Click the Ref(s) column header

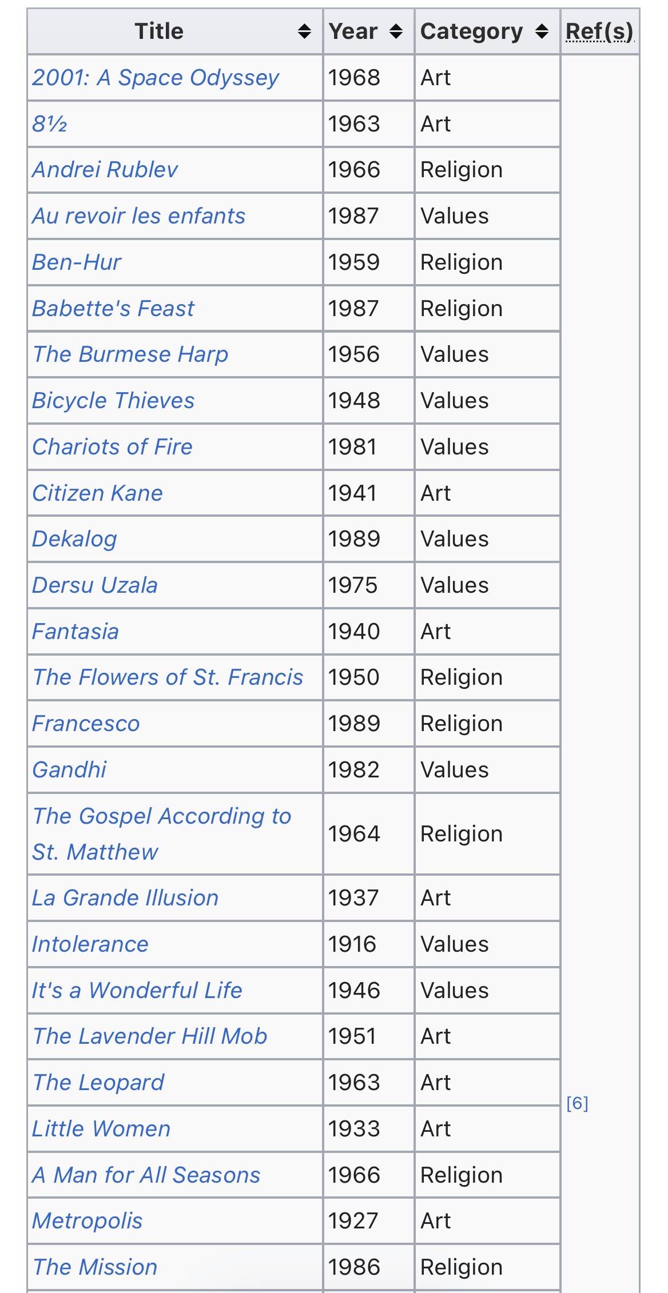[x=600, y=31]
